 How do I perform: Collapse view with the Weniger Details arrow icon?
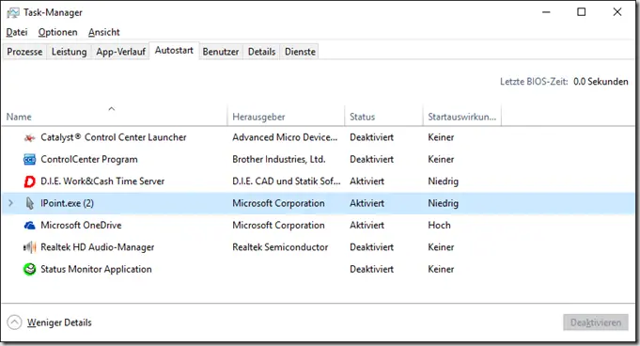14,322
